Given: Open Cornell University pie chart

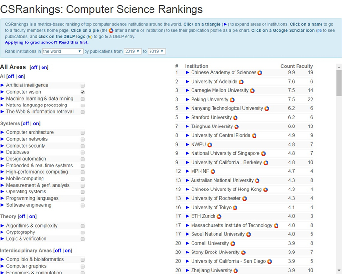Looking at the screenshot, I should click(233, 244).
